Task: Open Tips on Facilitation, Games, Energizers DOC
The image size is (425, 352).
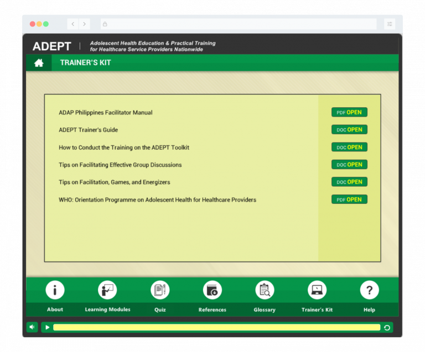Action: (349, 182)
